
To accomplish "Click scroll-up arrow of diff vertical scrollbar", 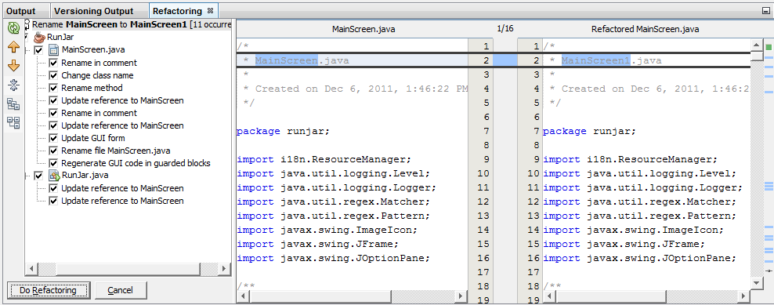I will pos(756,45).
